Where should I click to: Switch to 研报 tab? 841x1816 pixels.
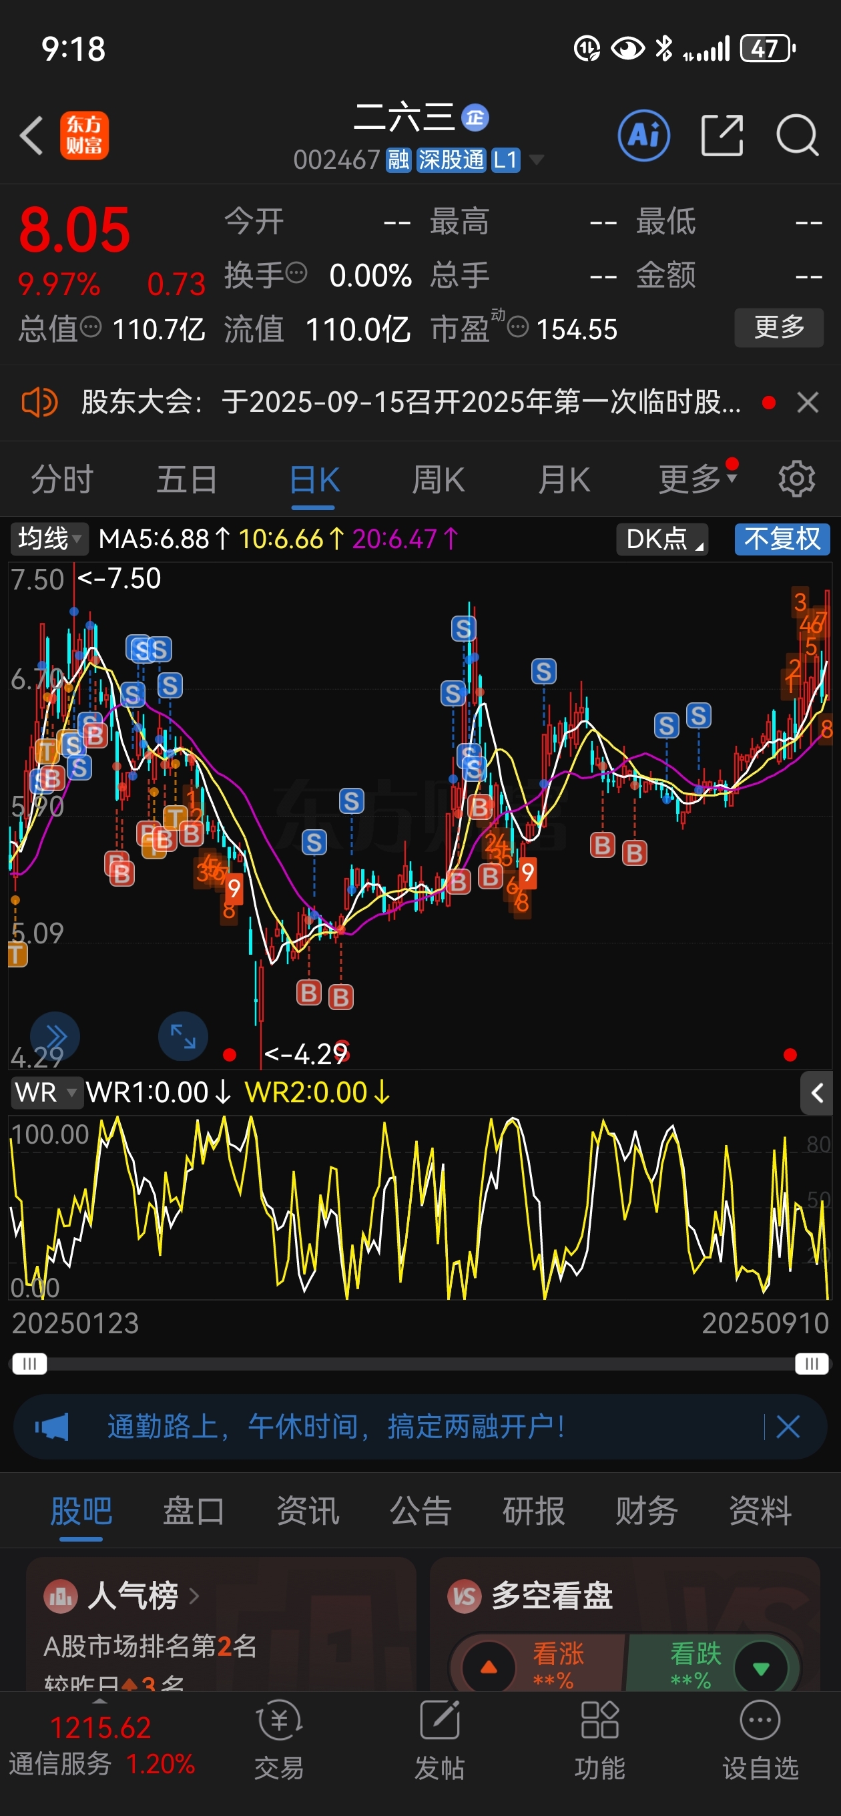[x=534, y=1511]
